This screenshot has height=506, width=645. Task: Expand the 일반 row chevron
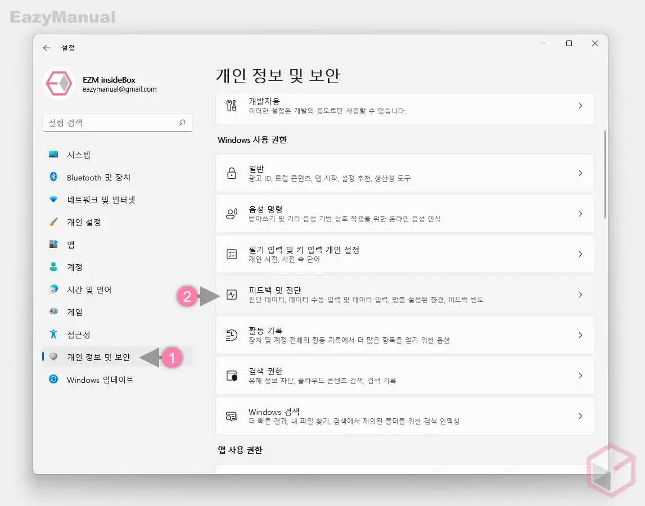pos(580,173)
